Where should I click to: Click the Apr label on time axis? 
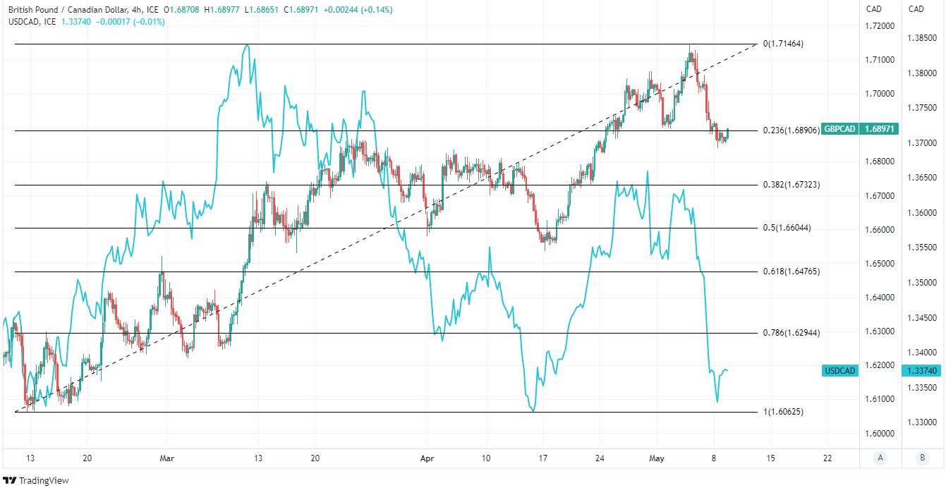425,458
